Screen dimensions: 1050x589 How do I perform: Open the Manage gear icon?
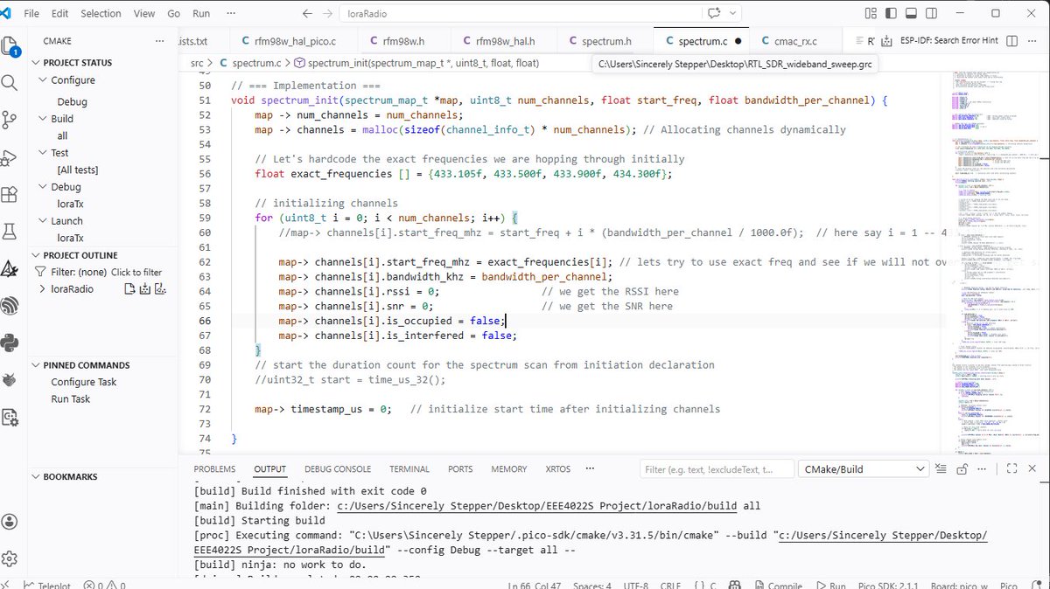(10, 558)
